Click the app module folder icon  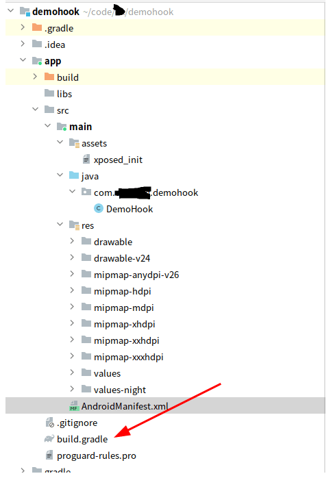tap(37, 61)
